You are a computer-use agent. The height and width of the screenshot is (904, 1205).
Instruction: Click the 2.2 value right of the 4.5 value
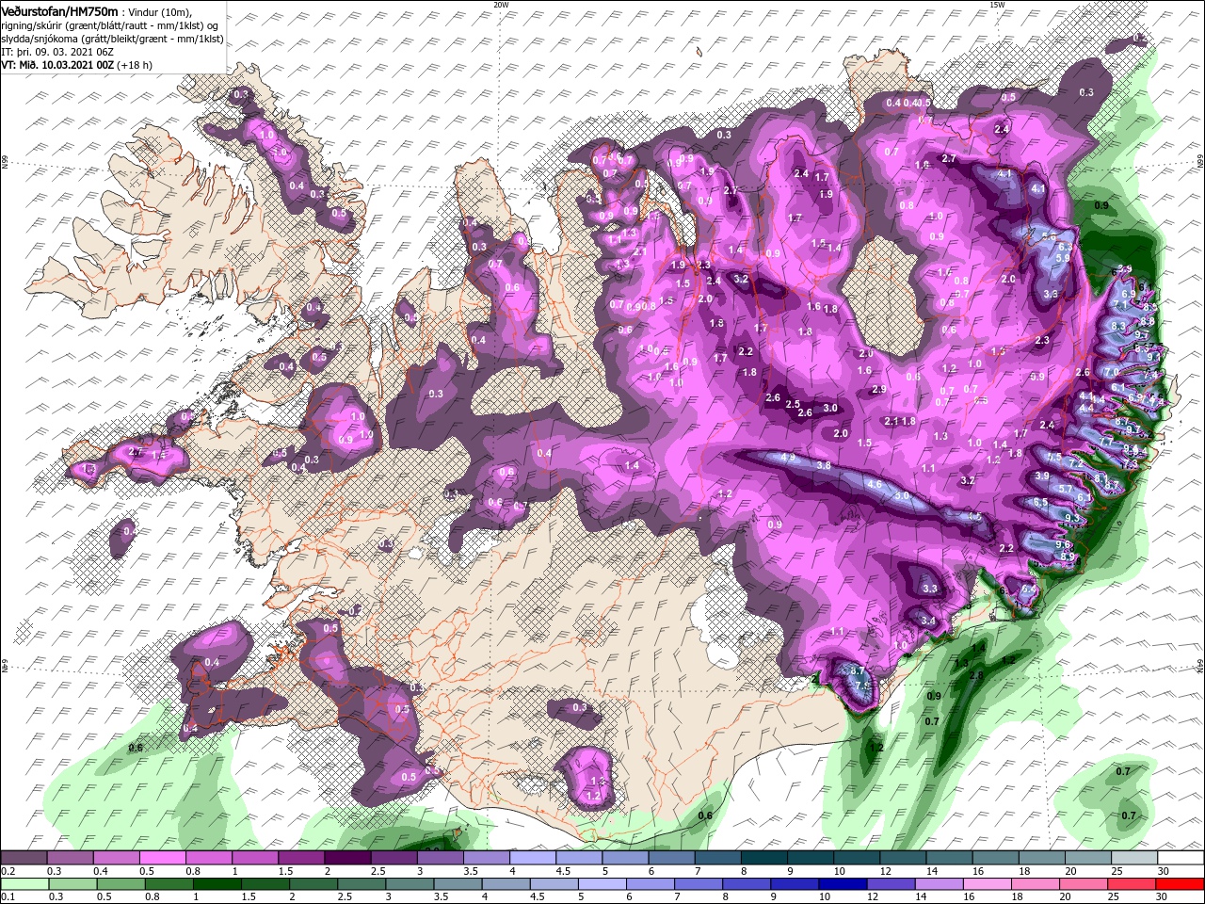pyautogui.click(x=1005, y=549)
